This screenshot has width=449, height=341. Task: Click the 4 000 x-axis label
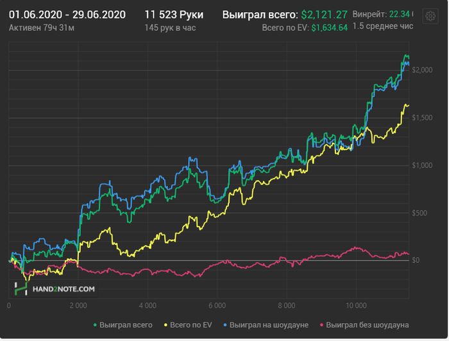148,306
